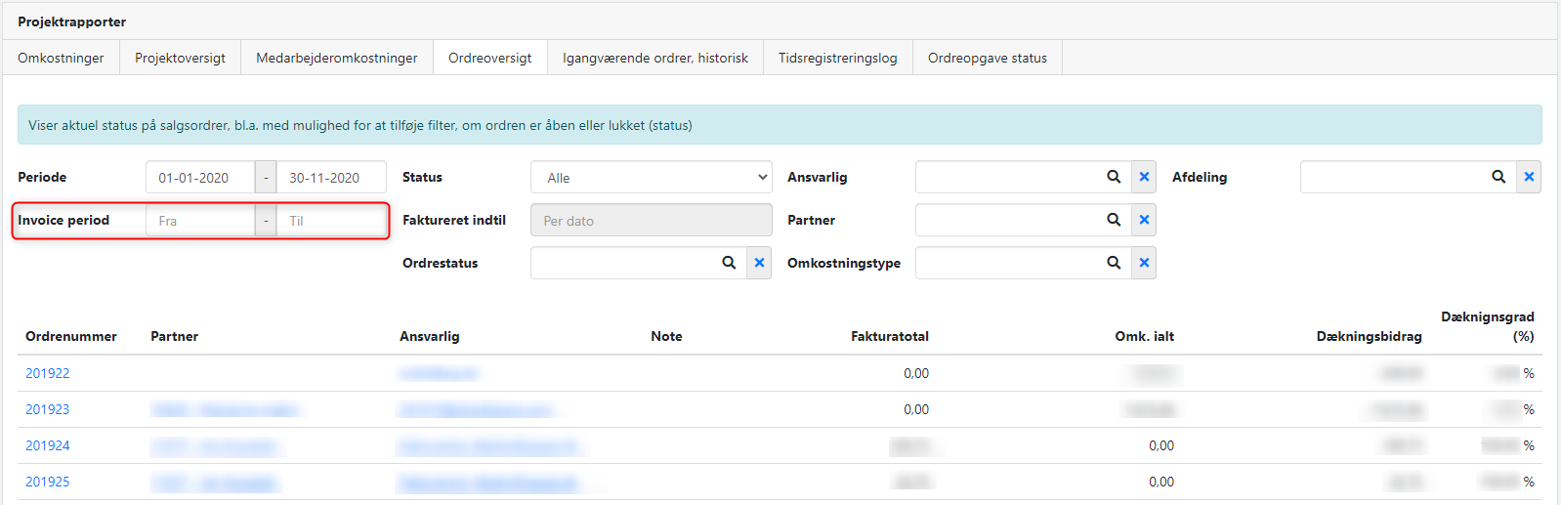
Task: Clear the Ordrestatus filter with X icon
Action: click(x=759, y=263)
